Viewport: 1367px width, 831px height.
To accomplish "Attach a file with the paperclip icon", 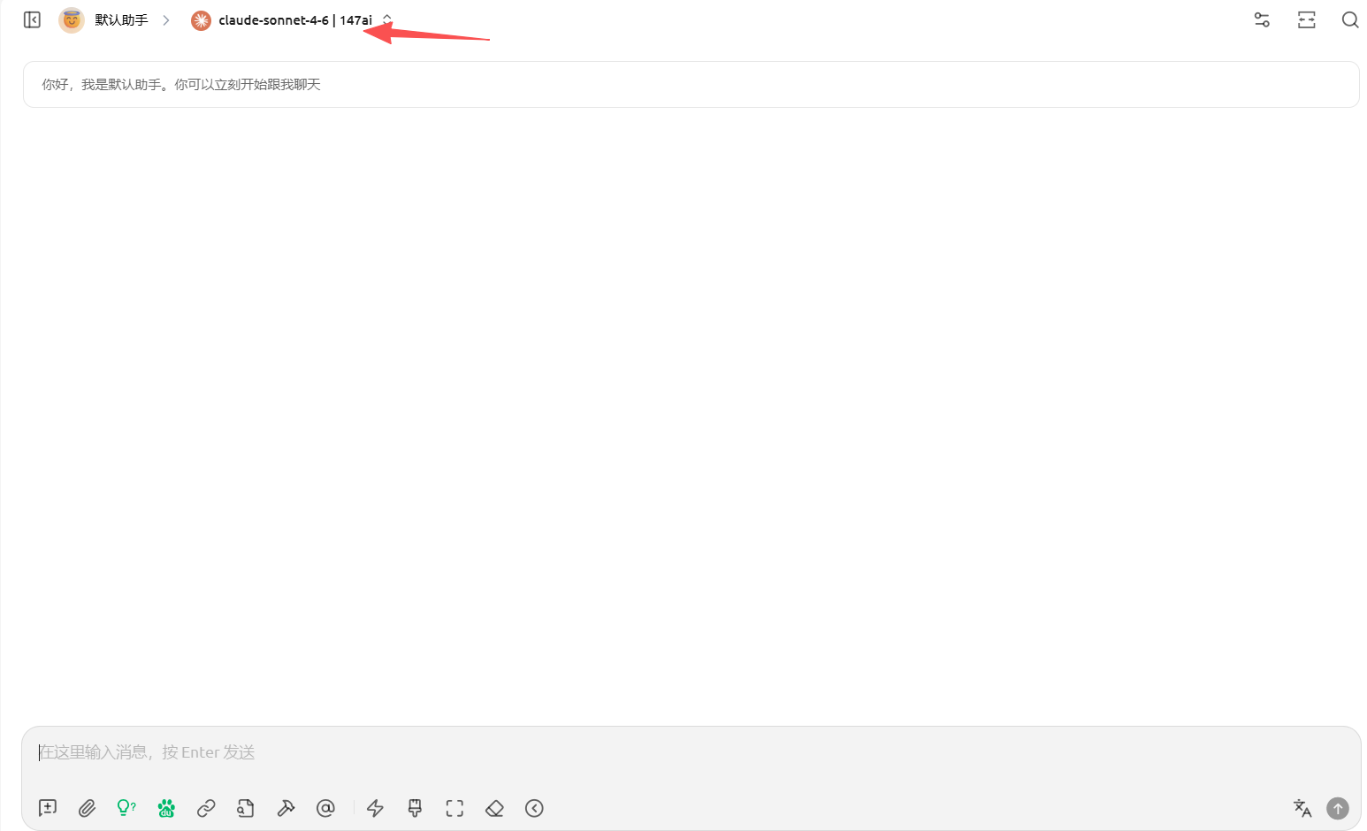I will [x=87, y=808].
